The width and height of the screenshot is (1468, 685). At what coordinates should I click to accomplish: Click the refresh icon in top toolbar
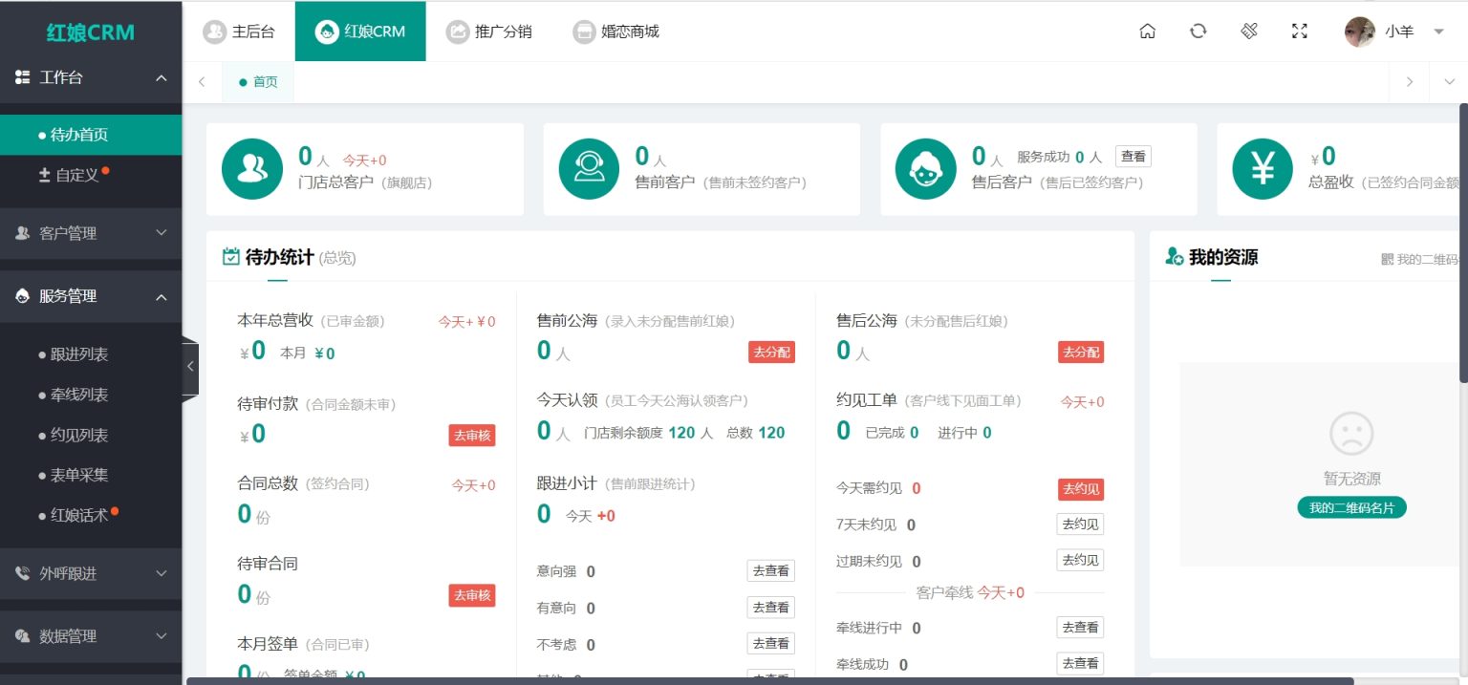click(1198, 32)
